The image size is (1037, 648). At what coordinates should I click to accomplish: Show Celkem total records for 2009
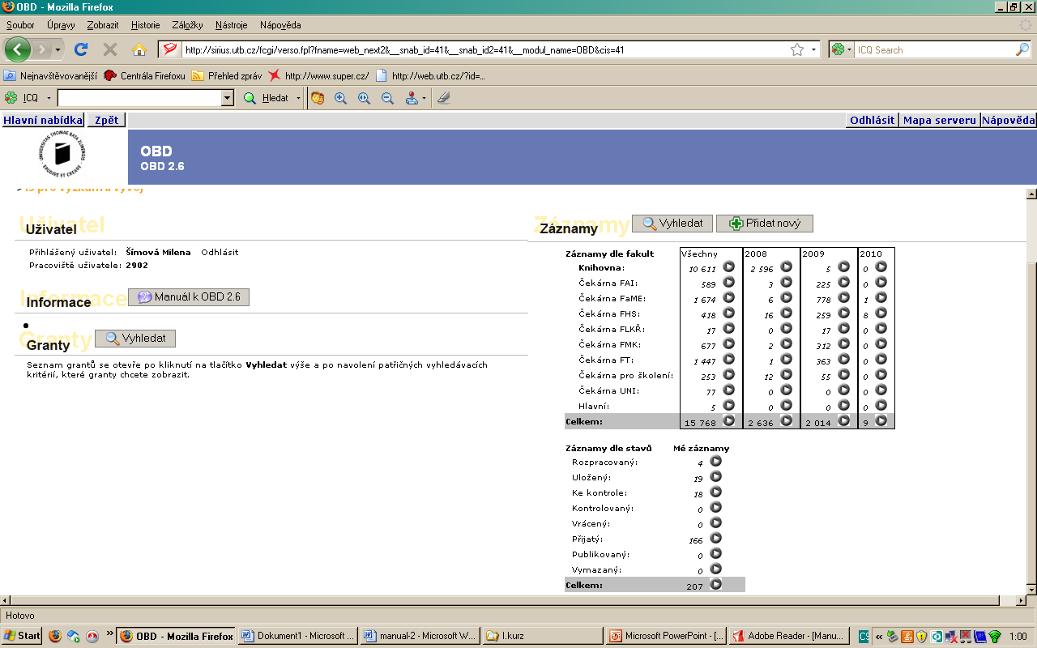843,420
